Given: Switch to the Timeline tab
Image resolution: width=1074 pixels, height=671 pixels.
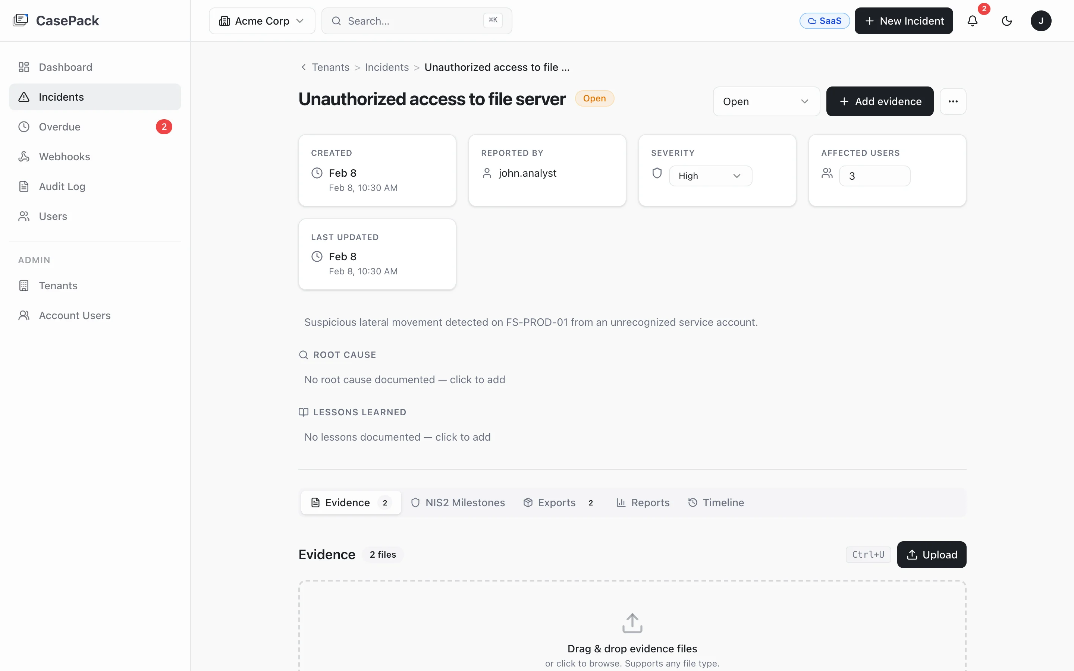Looking at the screenshot, I should pyautogui.click(x=716, y=503).
